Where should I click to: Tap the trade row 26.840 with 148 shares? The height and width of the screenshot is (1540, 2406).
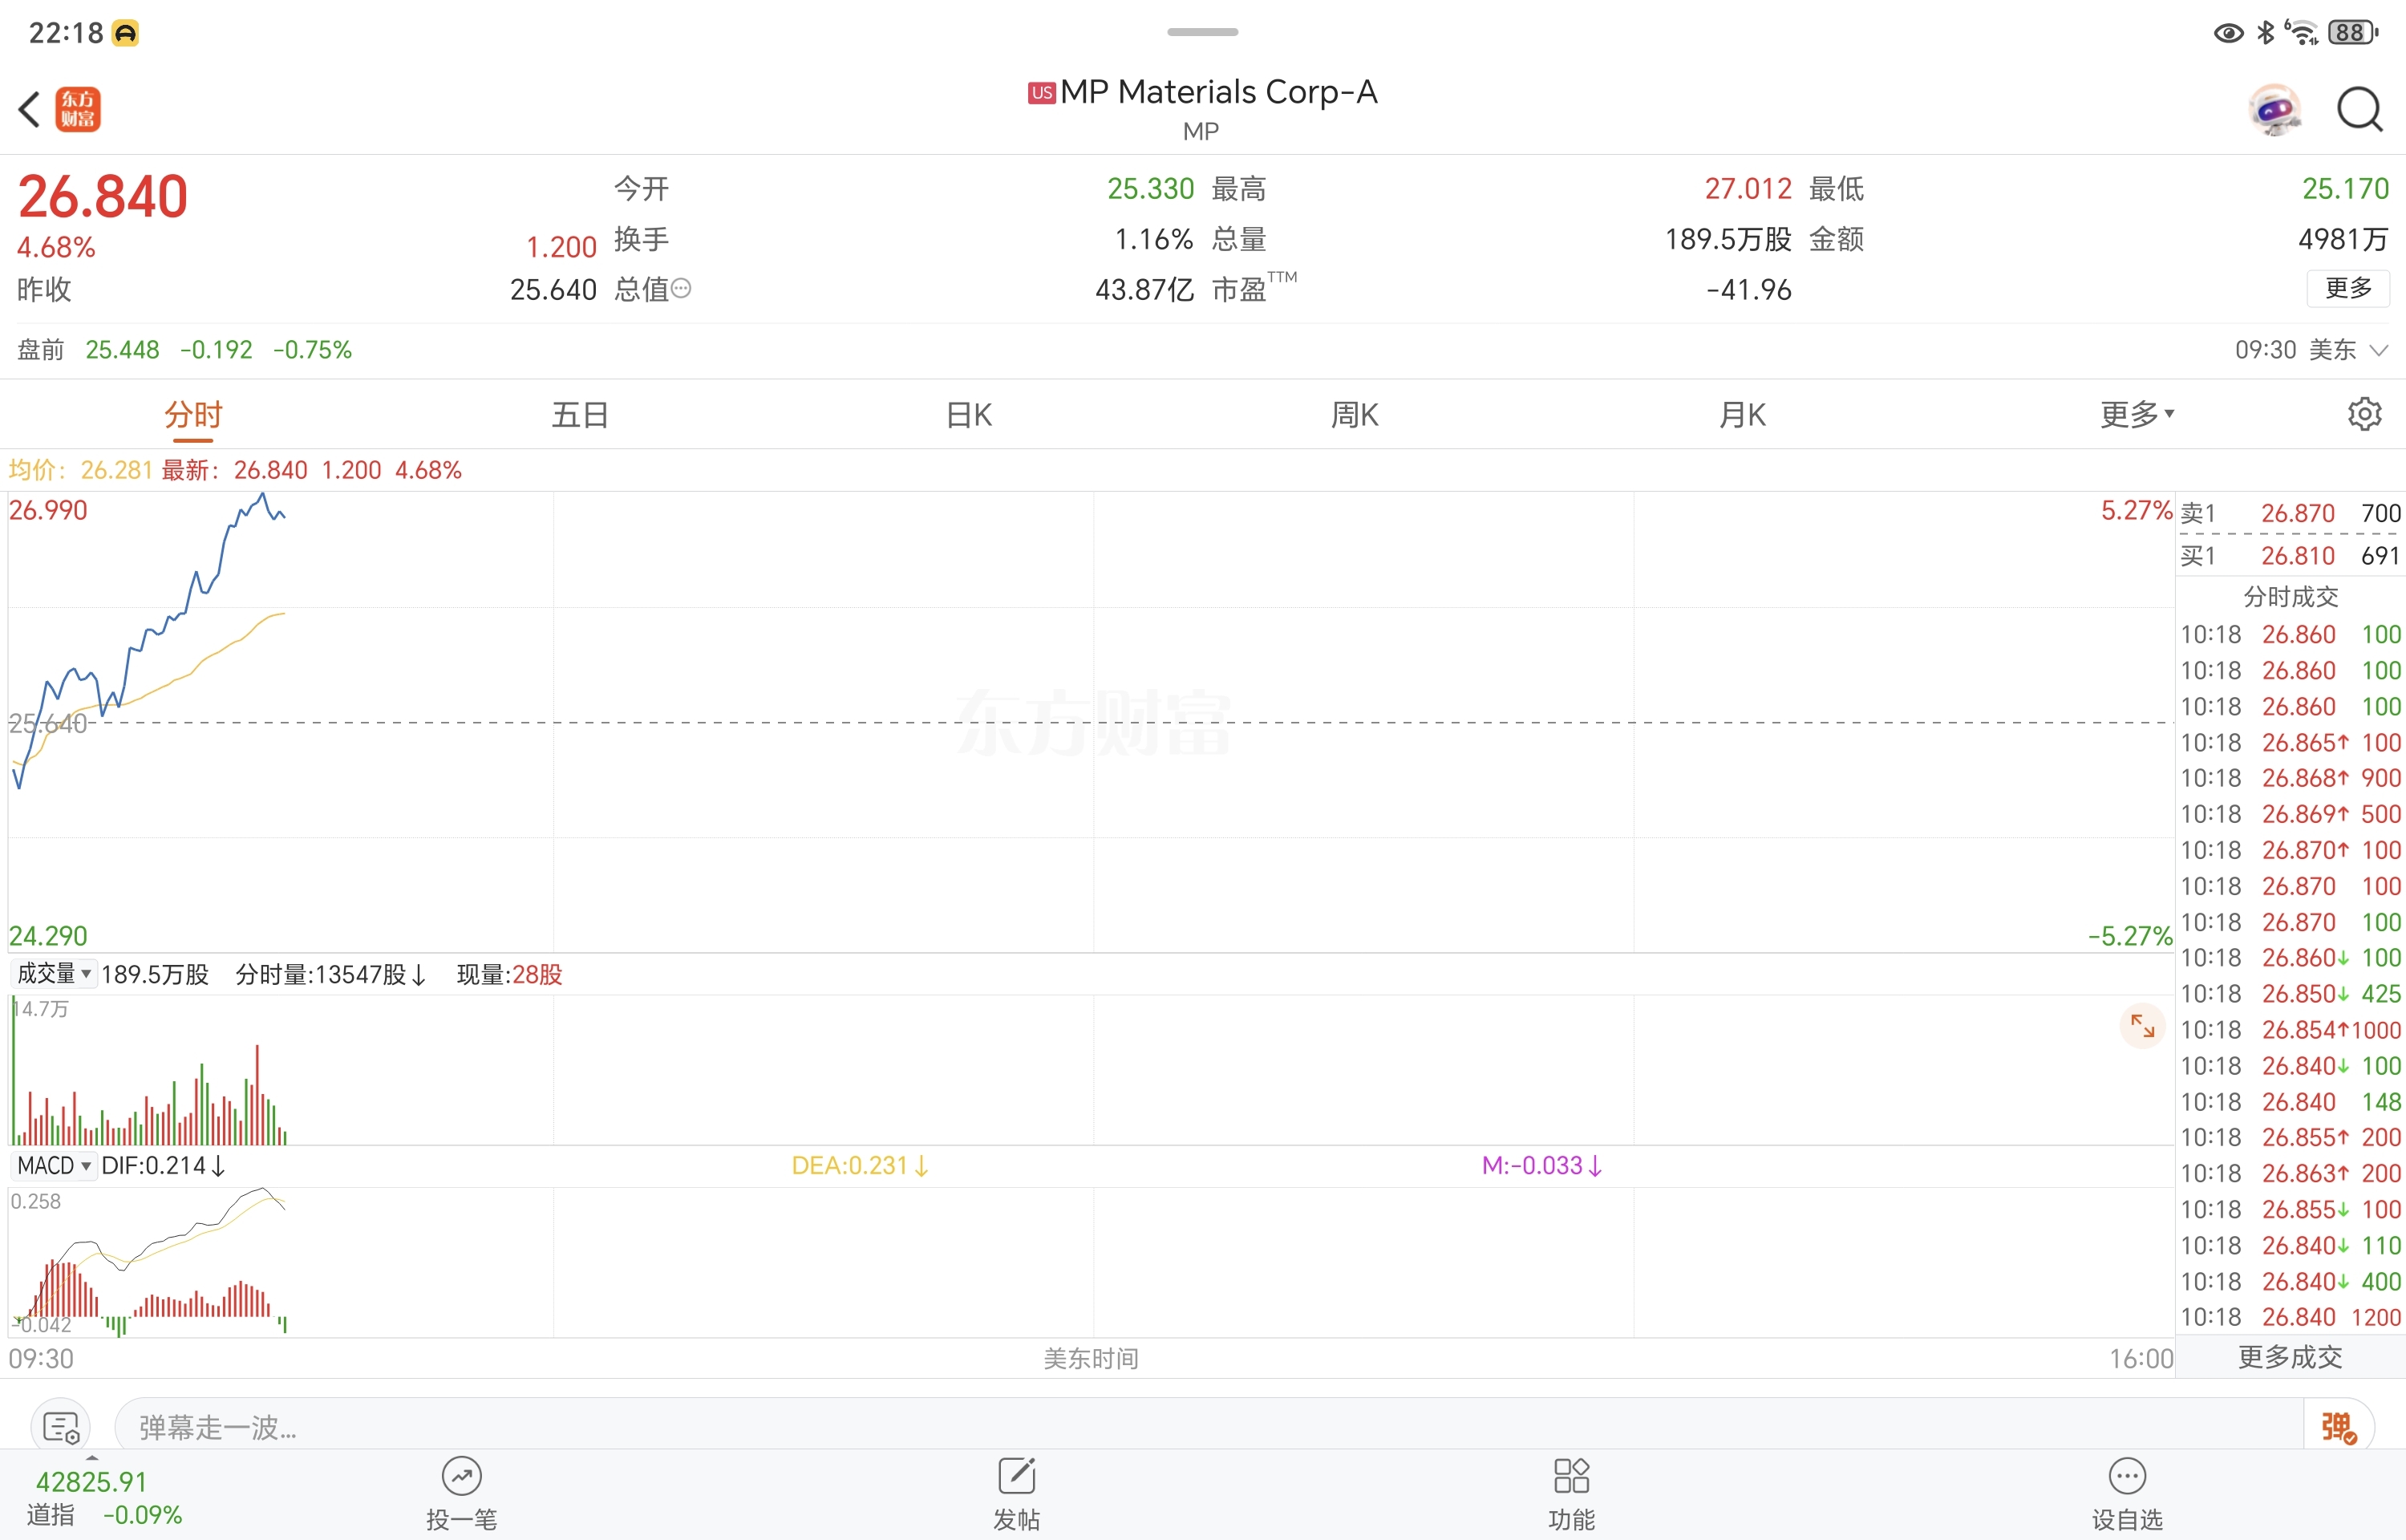point(2290,1102)
